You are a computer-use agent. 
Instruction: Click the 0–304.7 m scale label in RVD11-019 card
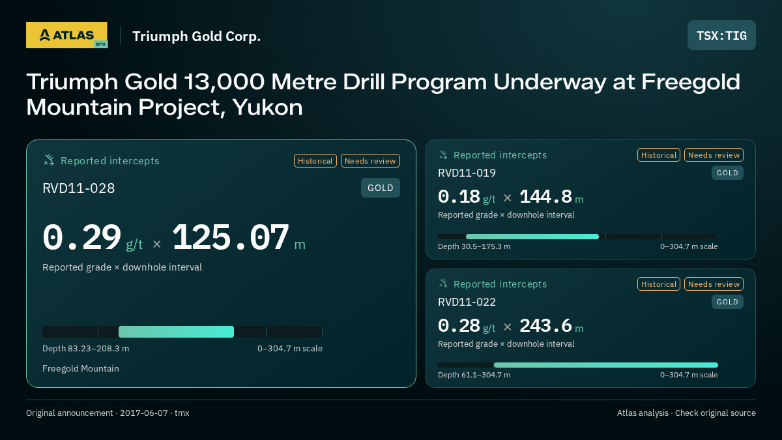coord(689,246)
